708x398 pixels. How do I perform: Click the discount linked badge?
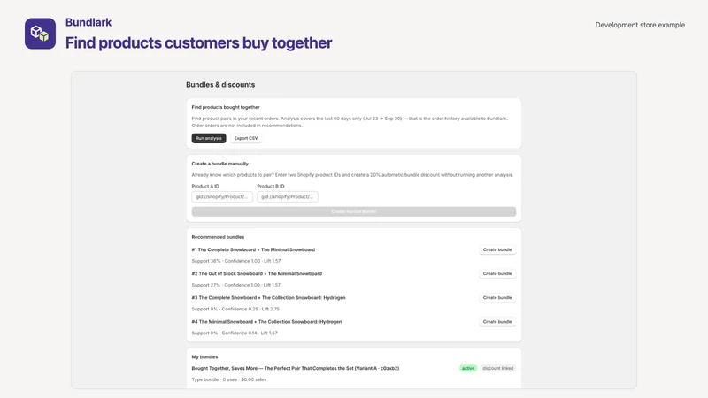(x=497, y=368)
